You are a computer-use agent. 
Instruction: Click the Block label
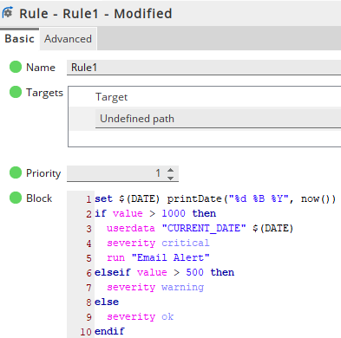point(39,198)
